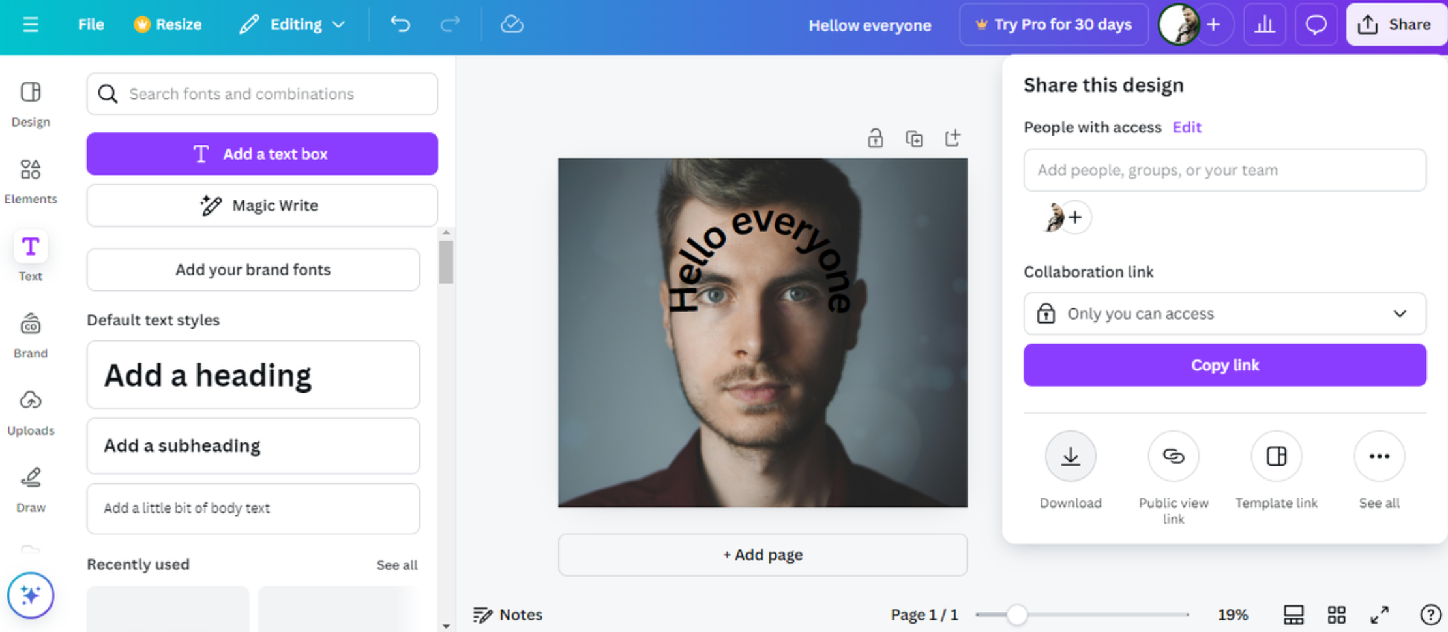Click the Download icon
The height and width of the screenshot is (632, 1448).
(x=1071, y=456)
